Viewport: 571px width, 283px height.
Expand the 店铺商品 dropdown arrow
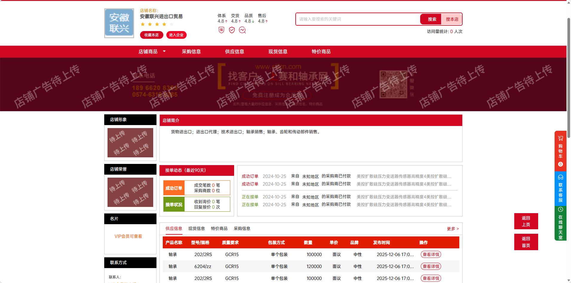coord(164,51)
